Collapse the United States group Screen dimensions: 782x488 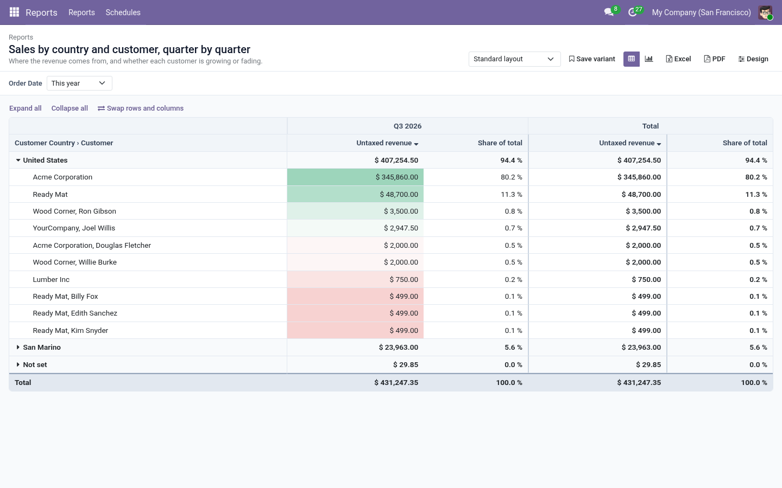point(18,160)
